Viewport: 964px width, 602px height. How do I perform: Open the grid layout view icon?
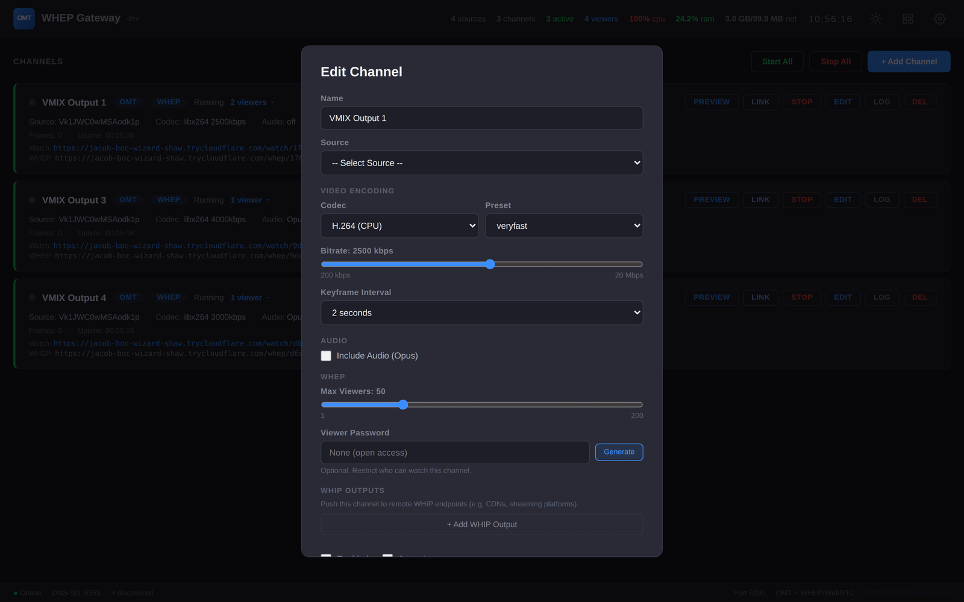907,19
